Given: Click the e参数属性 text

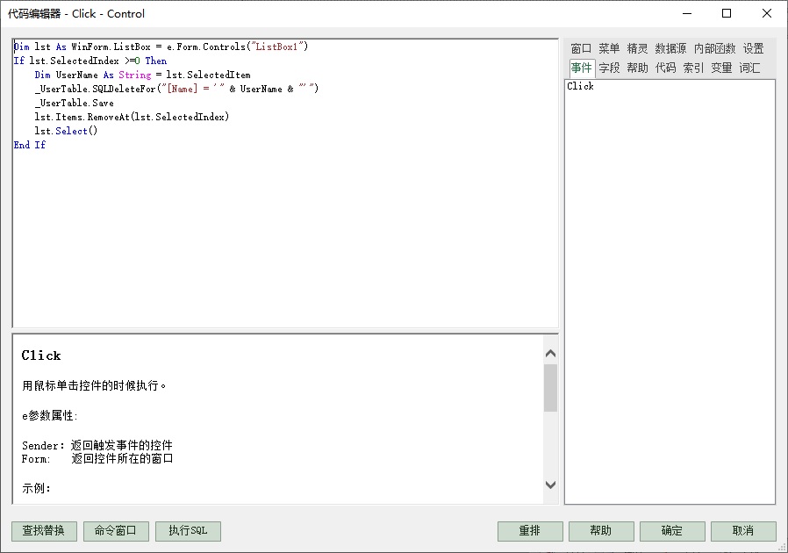Looking at the screenshot, I should pyautogui.click(x=50, y=416).
